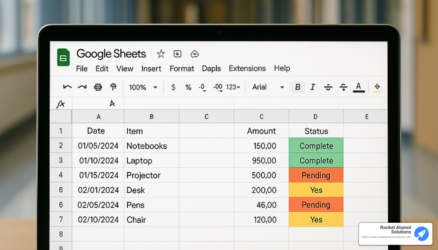Open the rocketalumnisolutions.com link
Image resolution: width=438 pixels, height=250 pixels.
pyautogui.click(x=386, y=237)
